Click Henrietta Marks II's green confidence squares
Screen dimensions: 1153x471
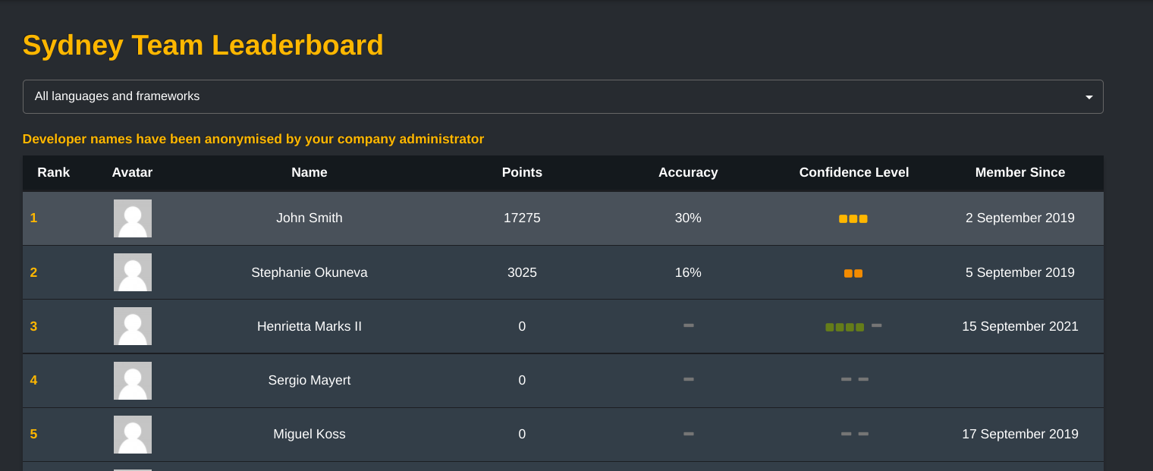[x=845, y=327]
